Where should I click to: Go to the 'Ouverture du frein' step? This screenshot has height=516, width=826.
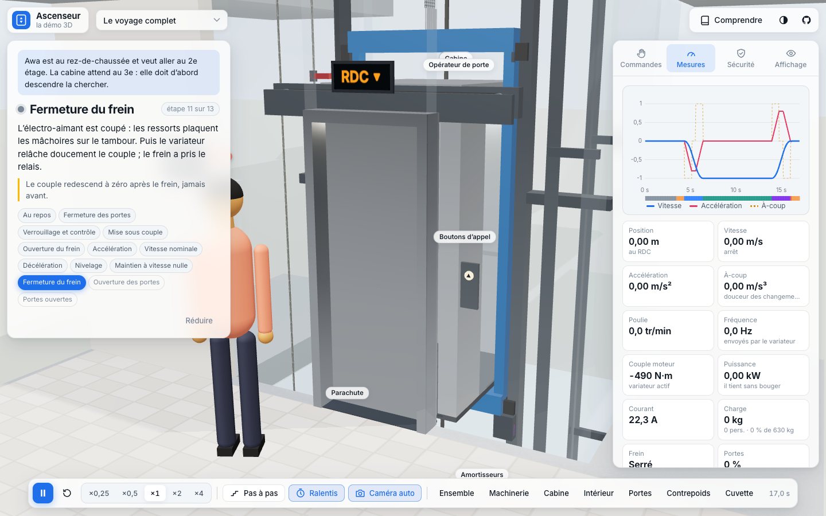[x=52, y=249]
